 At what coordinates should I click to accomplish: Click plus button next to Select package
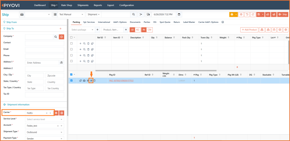click(97, 30)
